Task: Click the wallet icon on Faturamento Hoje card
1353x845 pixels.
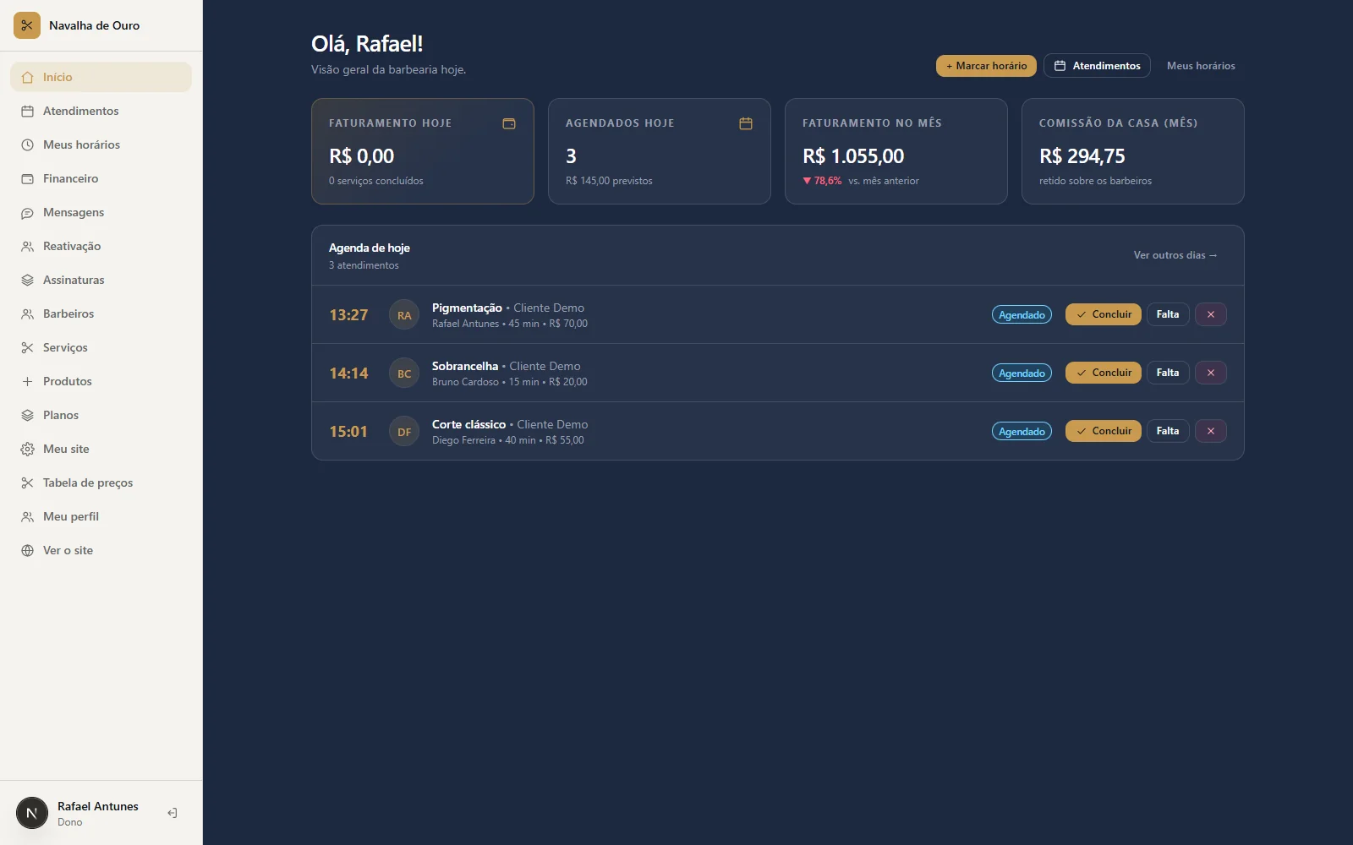Action: [x=509, y=123]
